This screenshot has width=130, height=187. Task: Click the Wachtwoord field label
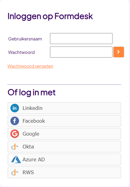point(21,52)
